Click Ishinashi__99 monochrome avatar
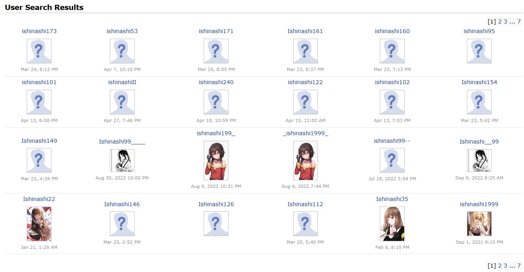Screen dimensions: 524x272 click(479, 161)
